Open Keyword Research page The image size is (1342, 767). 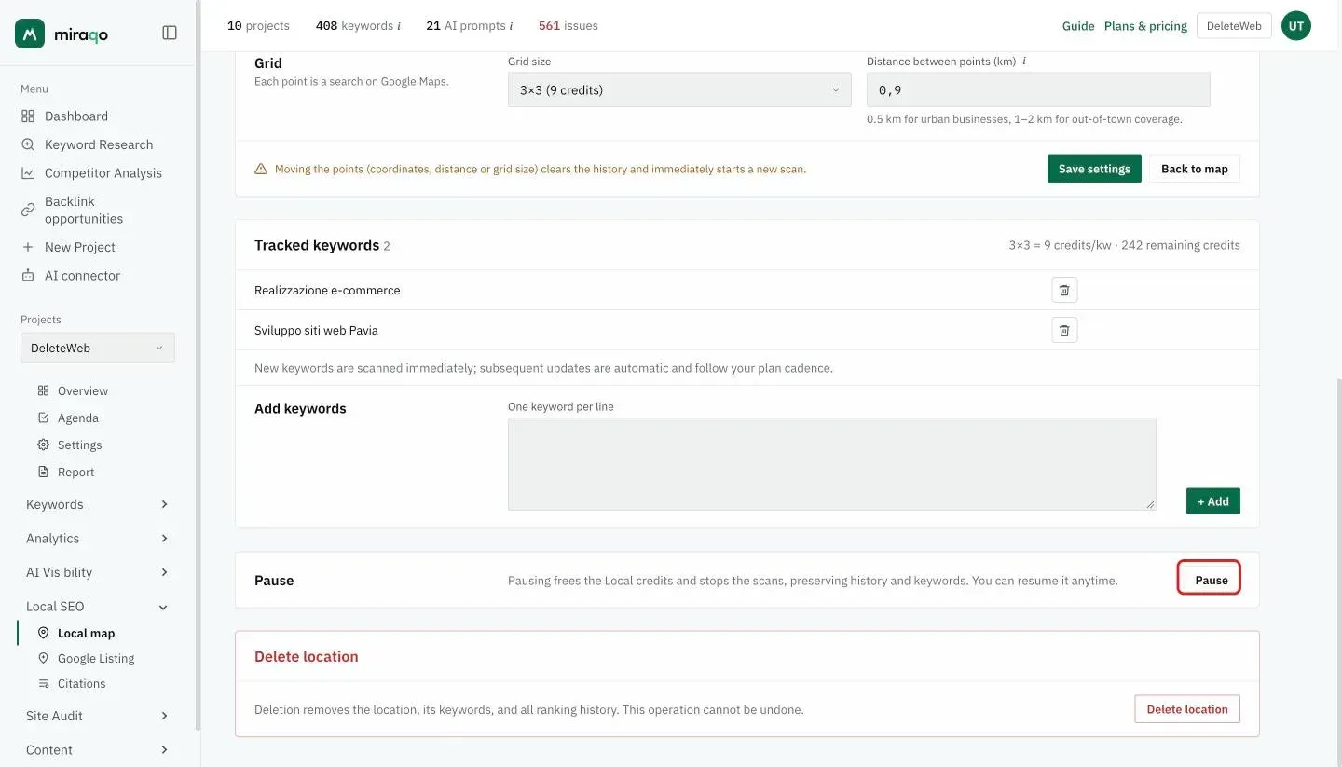coord(99,144)
